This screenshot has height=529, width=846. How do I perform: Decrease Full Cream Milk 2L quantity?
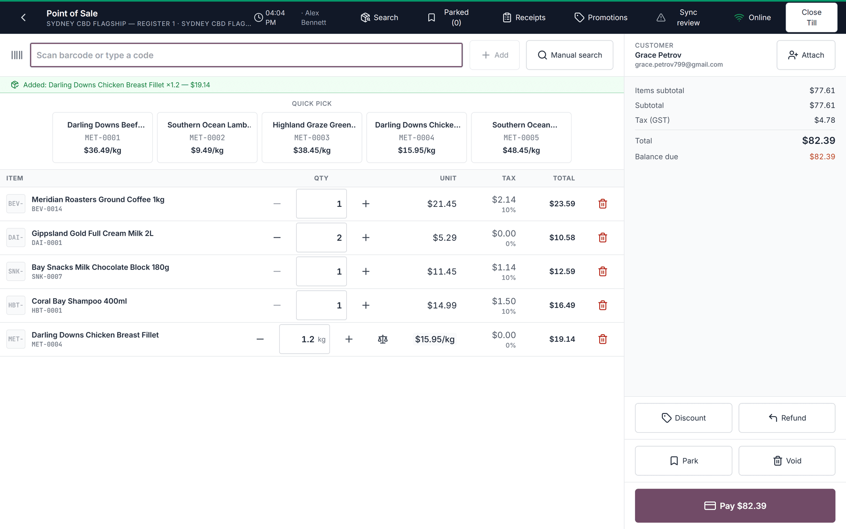coord(277,237)
